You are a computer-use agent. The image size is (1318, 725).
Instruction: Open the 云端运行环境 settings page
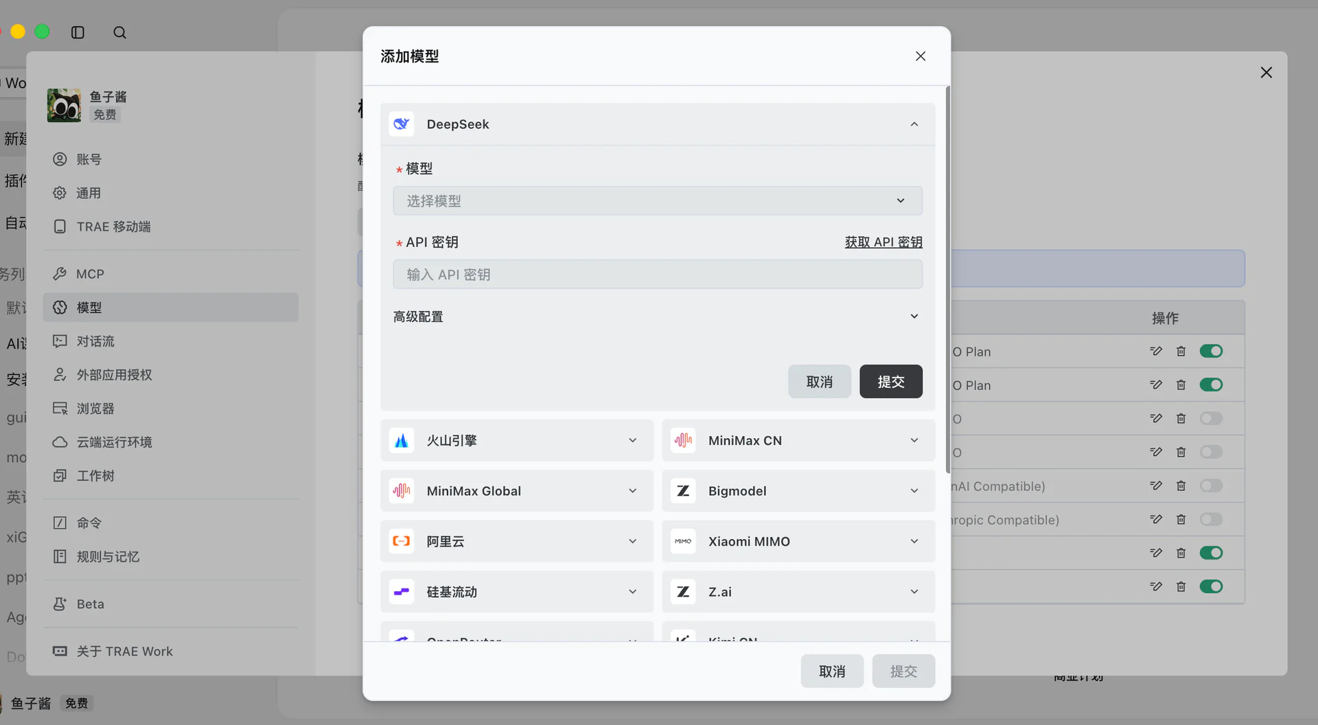pos(170,442)
